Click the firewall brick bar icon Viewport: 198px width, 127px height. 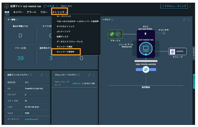pyautogui.click(x=146, y=61)
